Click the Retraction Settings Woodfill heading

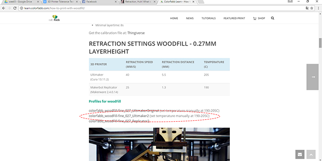(153, 48)
